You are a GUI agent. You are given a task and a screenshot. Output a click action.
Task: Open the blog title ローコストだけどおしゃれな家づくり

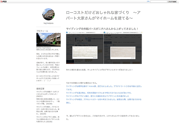pos(103,15)
